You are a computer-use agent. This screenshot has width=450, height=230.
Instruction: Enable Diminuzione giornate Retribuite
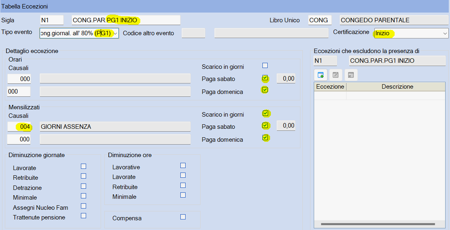[84, 176]
